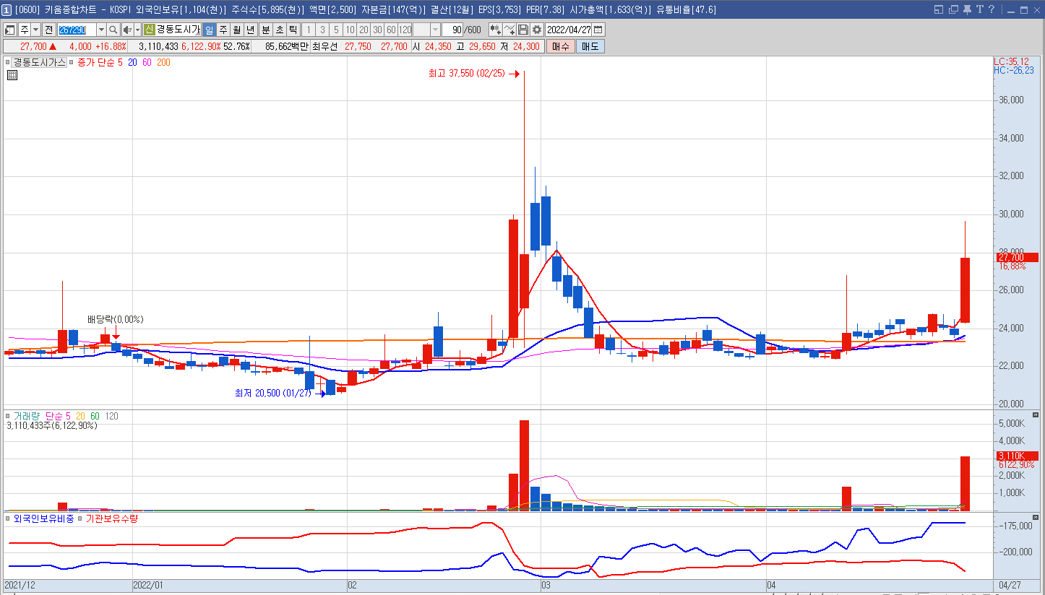The height and width of the screenshot is (595, 1045).
Task: Click the 최저 20,500 (01/27) annotation
Action: 272,394
